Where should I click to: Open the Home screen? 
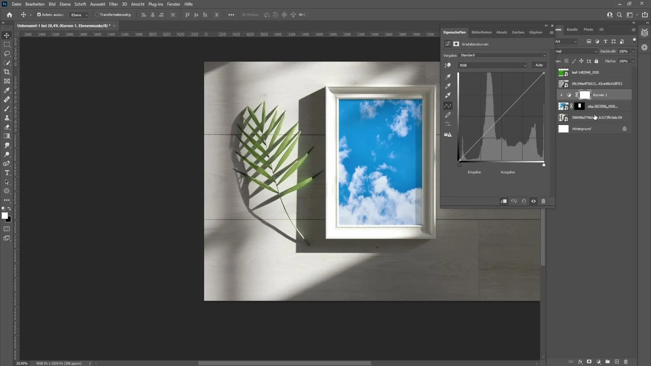tap(9, 15)
